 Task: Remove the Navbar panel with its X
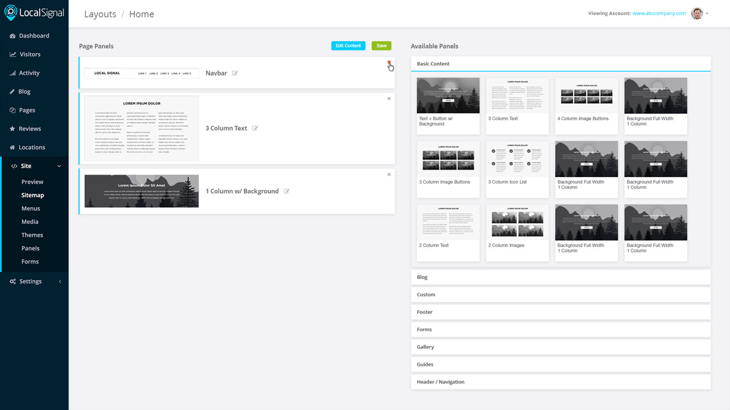click(389, 63)
